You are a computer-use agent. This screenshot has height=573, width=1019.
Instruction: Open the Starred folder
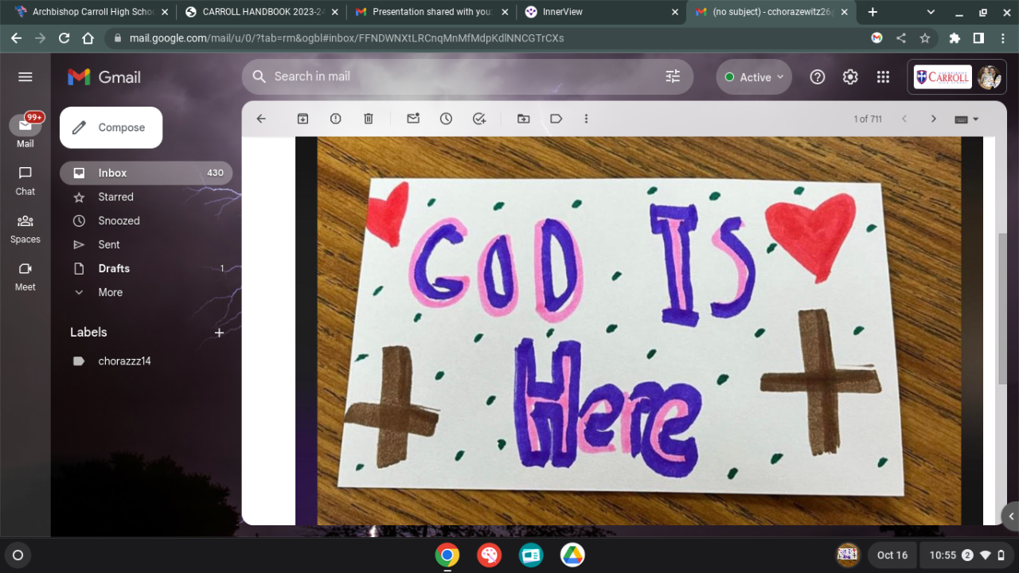tap(115, 197)
